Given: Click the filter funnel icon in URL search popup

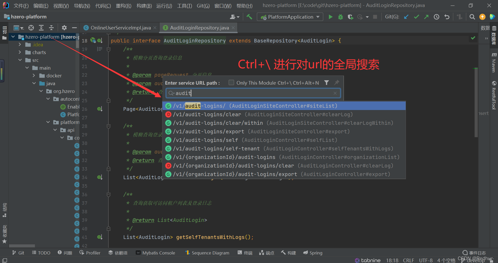Looking at the screenshot, I should [x=327, y=83].
